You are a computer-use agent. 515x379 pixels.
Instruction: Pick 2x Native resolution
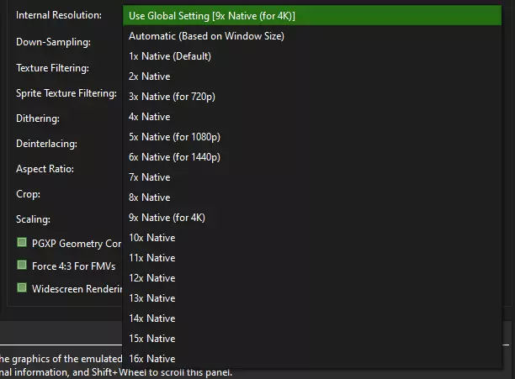coord(312,76)
